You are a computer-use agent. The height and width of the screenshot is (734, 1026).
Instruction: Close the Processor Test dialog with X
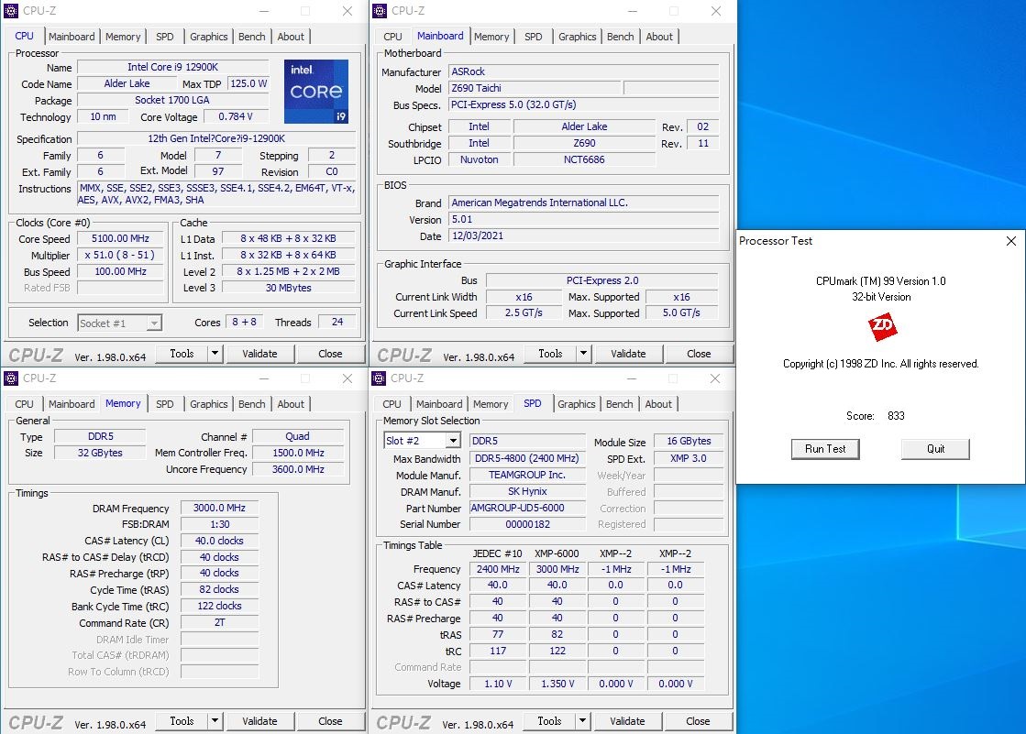point(1011,241)
